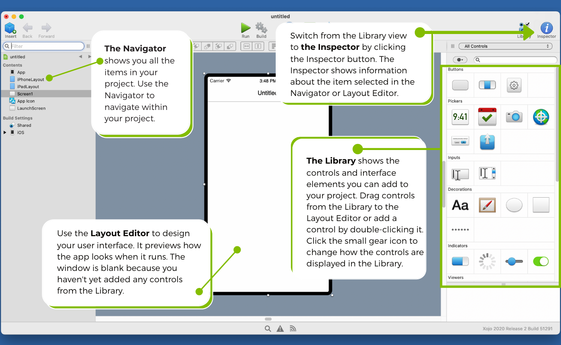Click the warnings triangle icon in status bar
The width and height of the screenshot is (561, 345).
pos(280,329)
